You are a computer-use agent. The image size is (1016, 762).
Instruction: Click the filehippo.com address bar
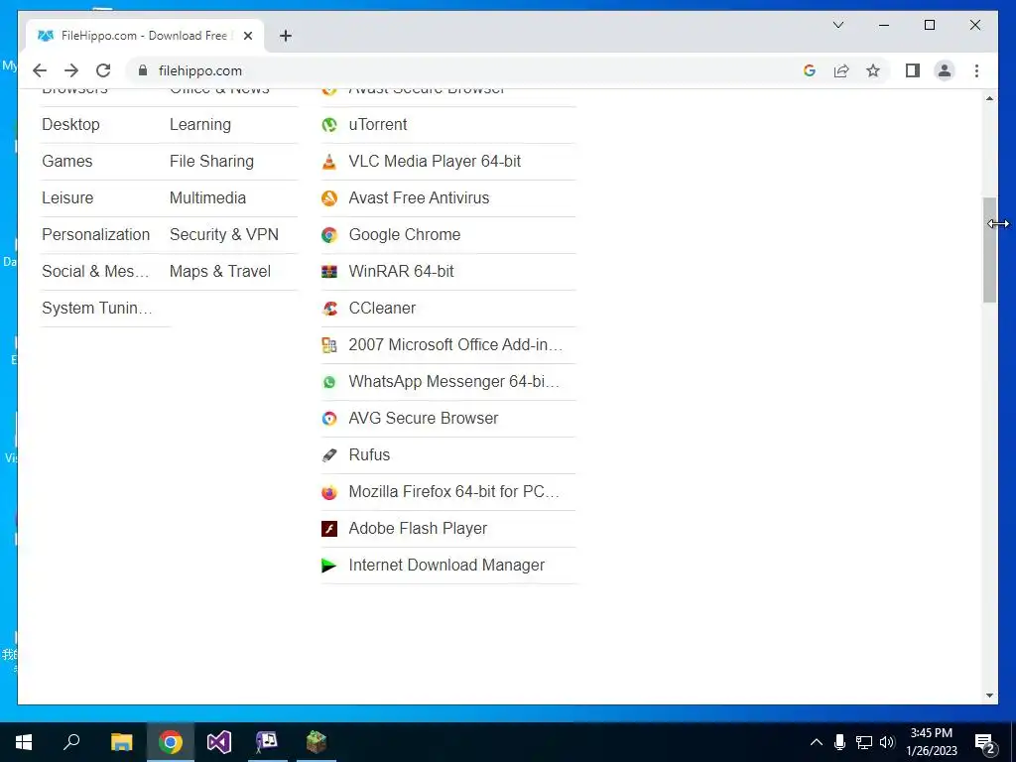click(460, 70)
